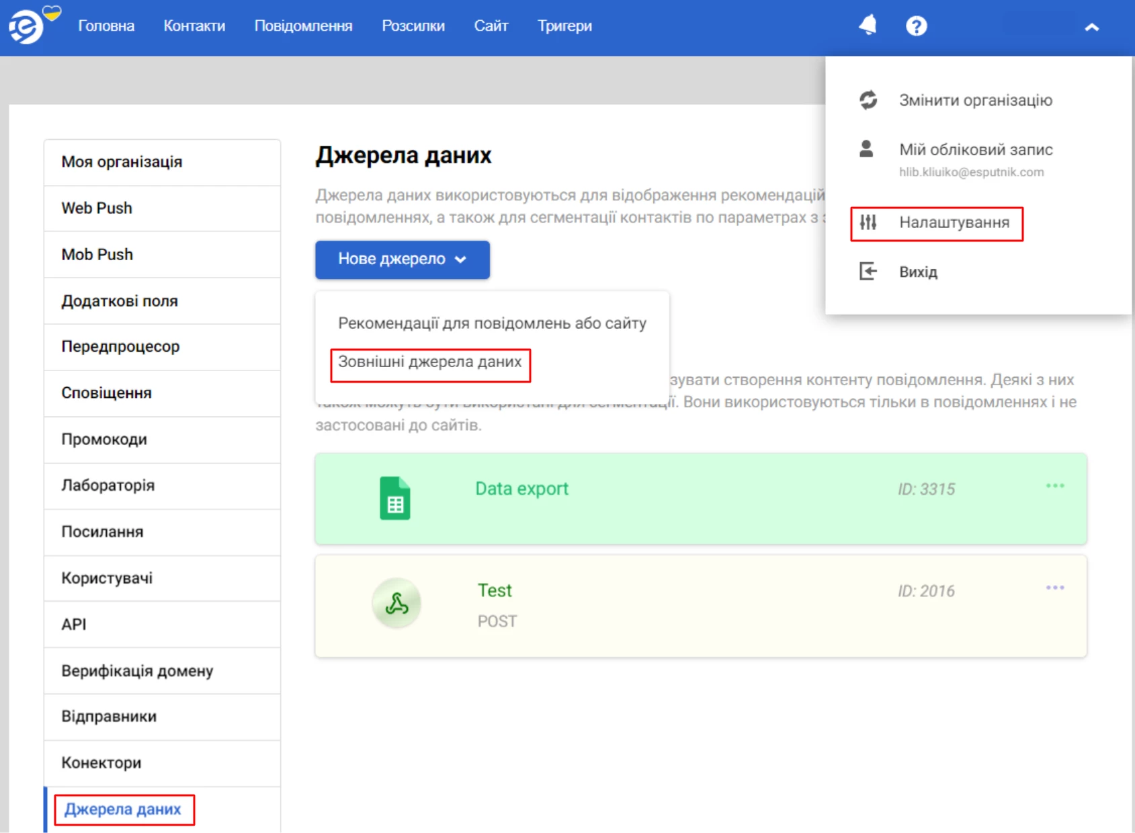Click the Test webhook icon
The height and width of the screenshot is (833, 1135).
[x=396, y=603]
